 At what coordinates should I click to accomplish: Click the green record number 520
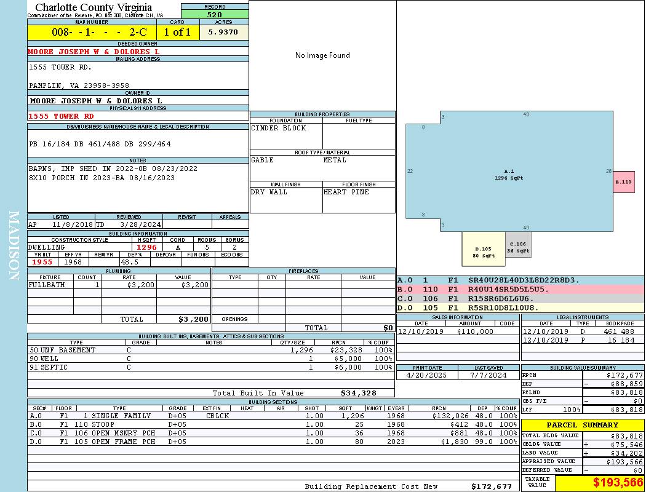215,14
